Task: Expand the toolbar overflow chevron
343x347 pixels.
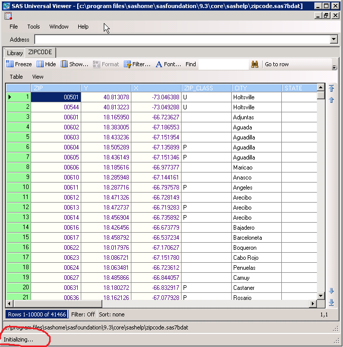Action: point(334,68)
